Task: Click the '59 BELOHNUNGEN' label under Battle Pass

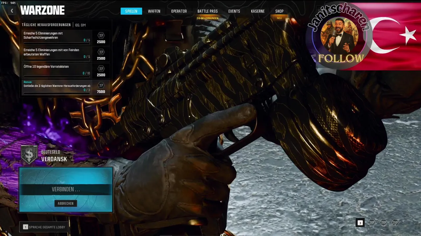Action: (x=208, y=18)
